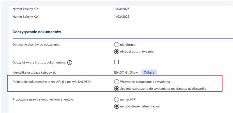Choose "obracaj automatycznie" for scan rotation

click(116, 52)
